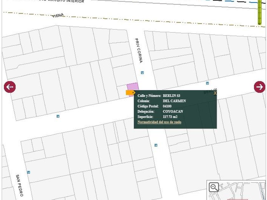
Task: Click the 117.73 m2 surface value in popup
Action: (170, 117)
